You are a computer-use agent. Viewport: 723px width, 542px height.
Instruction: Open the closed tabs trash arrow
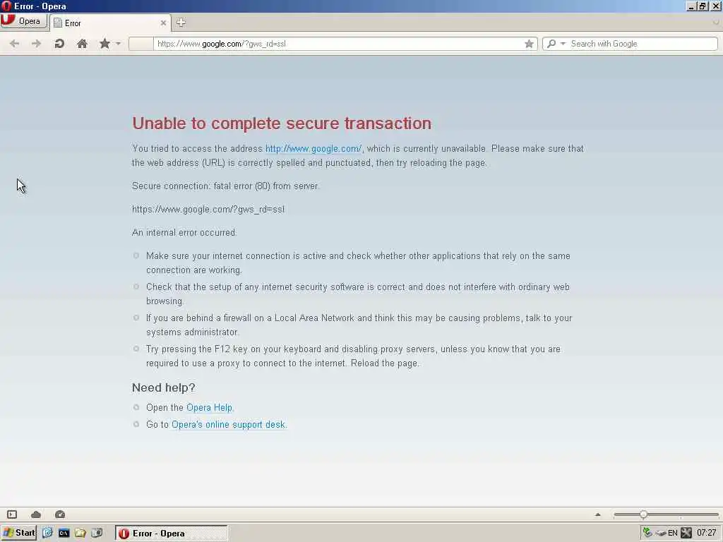[x=716, y=22]
